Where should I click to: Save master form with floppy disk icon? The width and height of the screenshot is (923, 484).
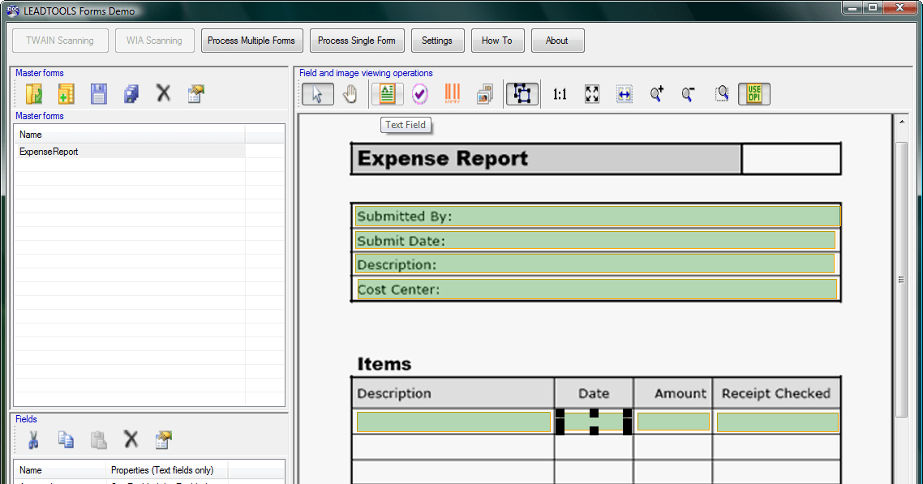99,94
